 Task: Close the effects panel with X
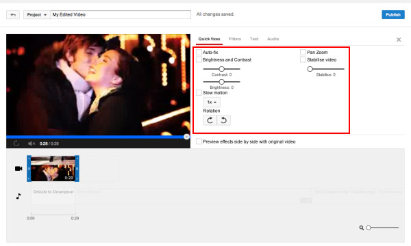pos(399,40)
